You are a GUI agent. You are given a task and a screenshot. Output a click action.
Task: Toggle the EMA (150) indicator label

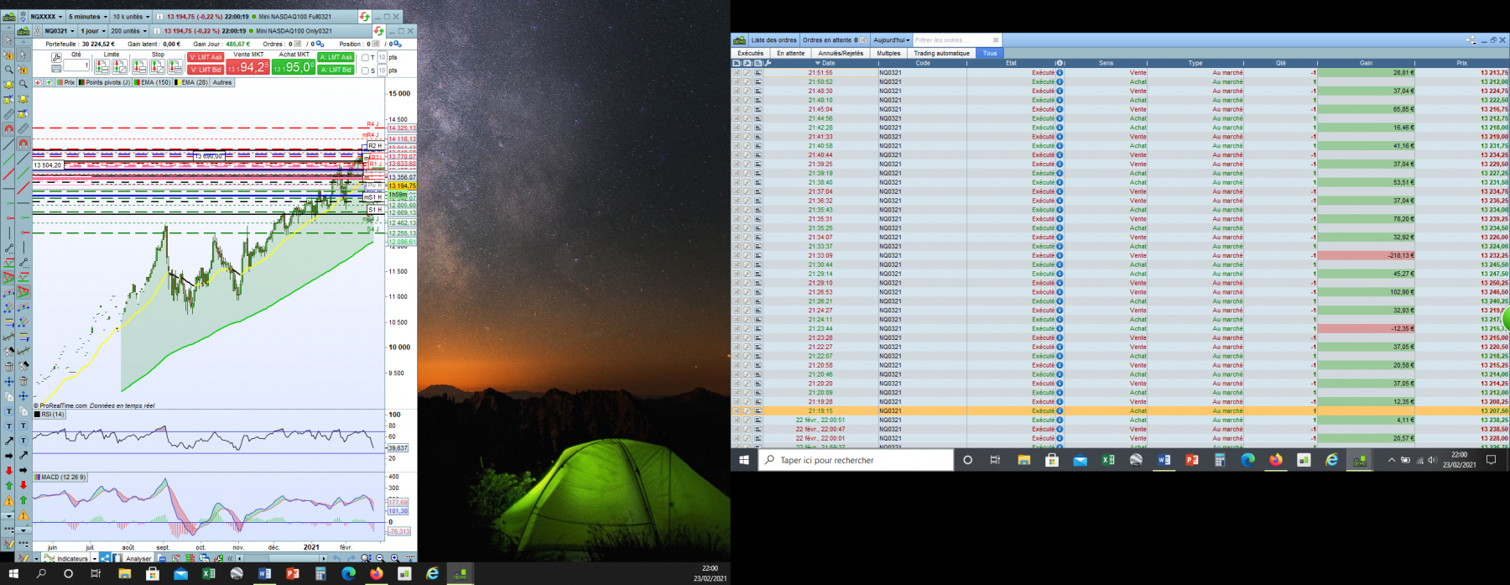(x=152, y=82)
